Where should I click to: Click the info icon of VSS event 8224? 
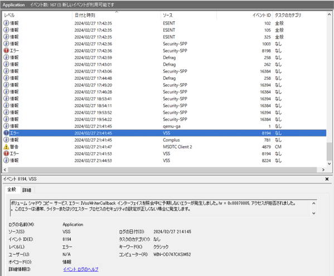click(x=6, y=161)
